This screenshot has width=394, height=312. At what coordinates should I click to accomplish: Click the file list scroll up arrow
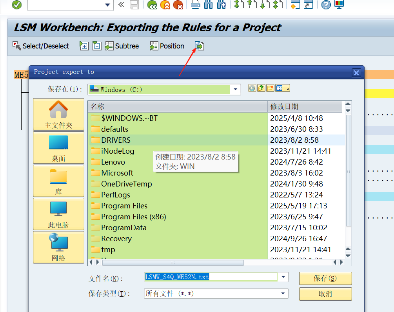click(348, 104)
